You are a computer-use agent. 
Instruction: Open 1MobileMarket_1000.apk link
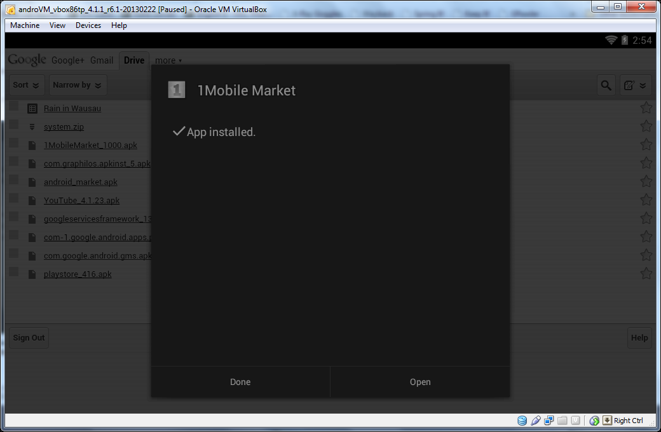[90, 145]
